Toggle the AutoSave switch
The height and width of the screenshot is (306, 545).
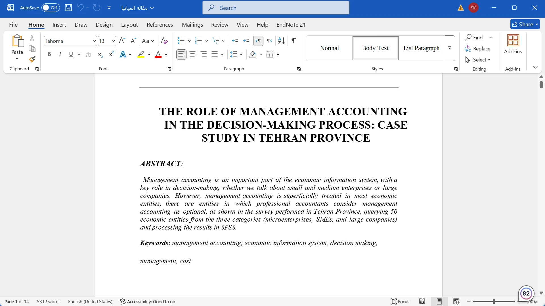click(51, 8)
